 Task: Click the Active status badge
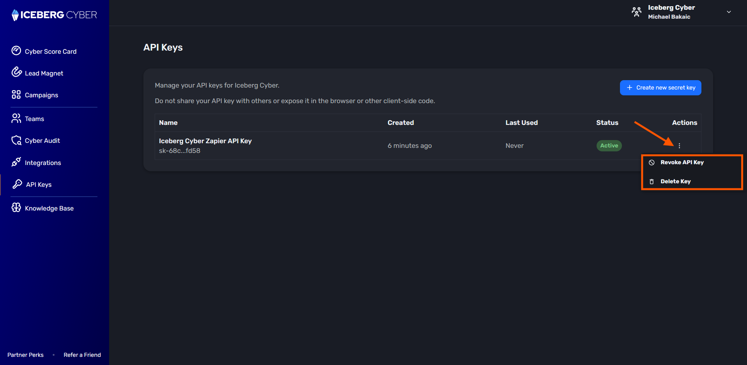click(609, 146)
